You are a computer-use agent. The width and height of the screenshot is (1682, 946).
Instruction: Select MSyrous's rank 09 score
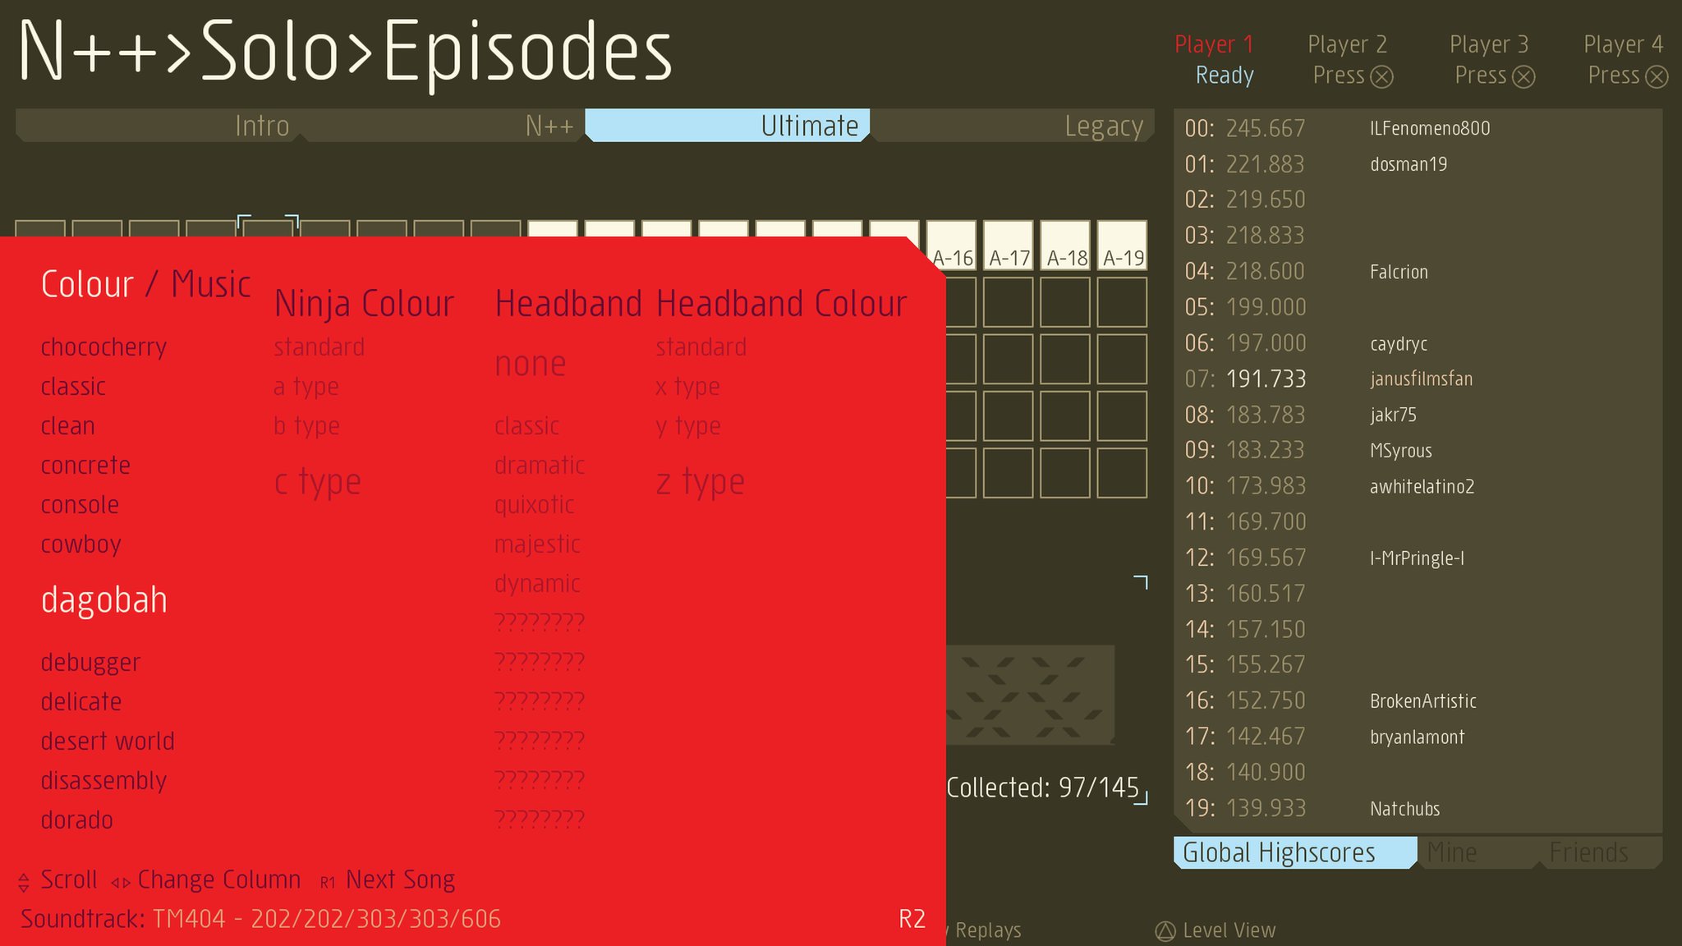(1418, 451)
